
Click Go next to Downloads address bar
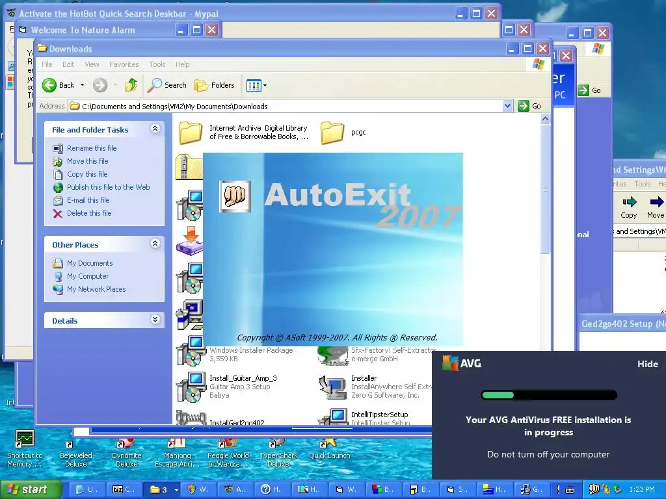pyautogui.click(x=529, y=106)
